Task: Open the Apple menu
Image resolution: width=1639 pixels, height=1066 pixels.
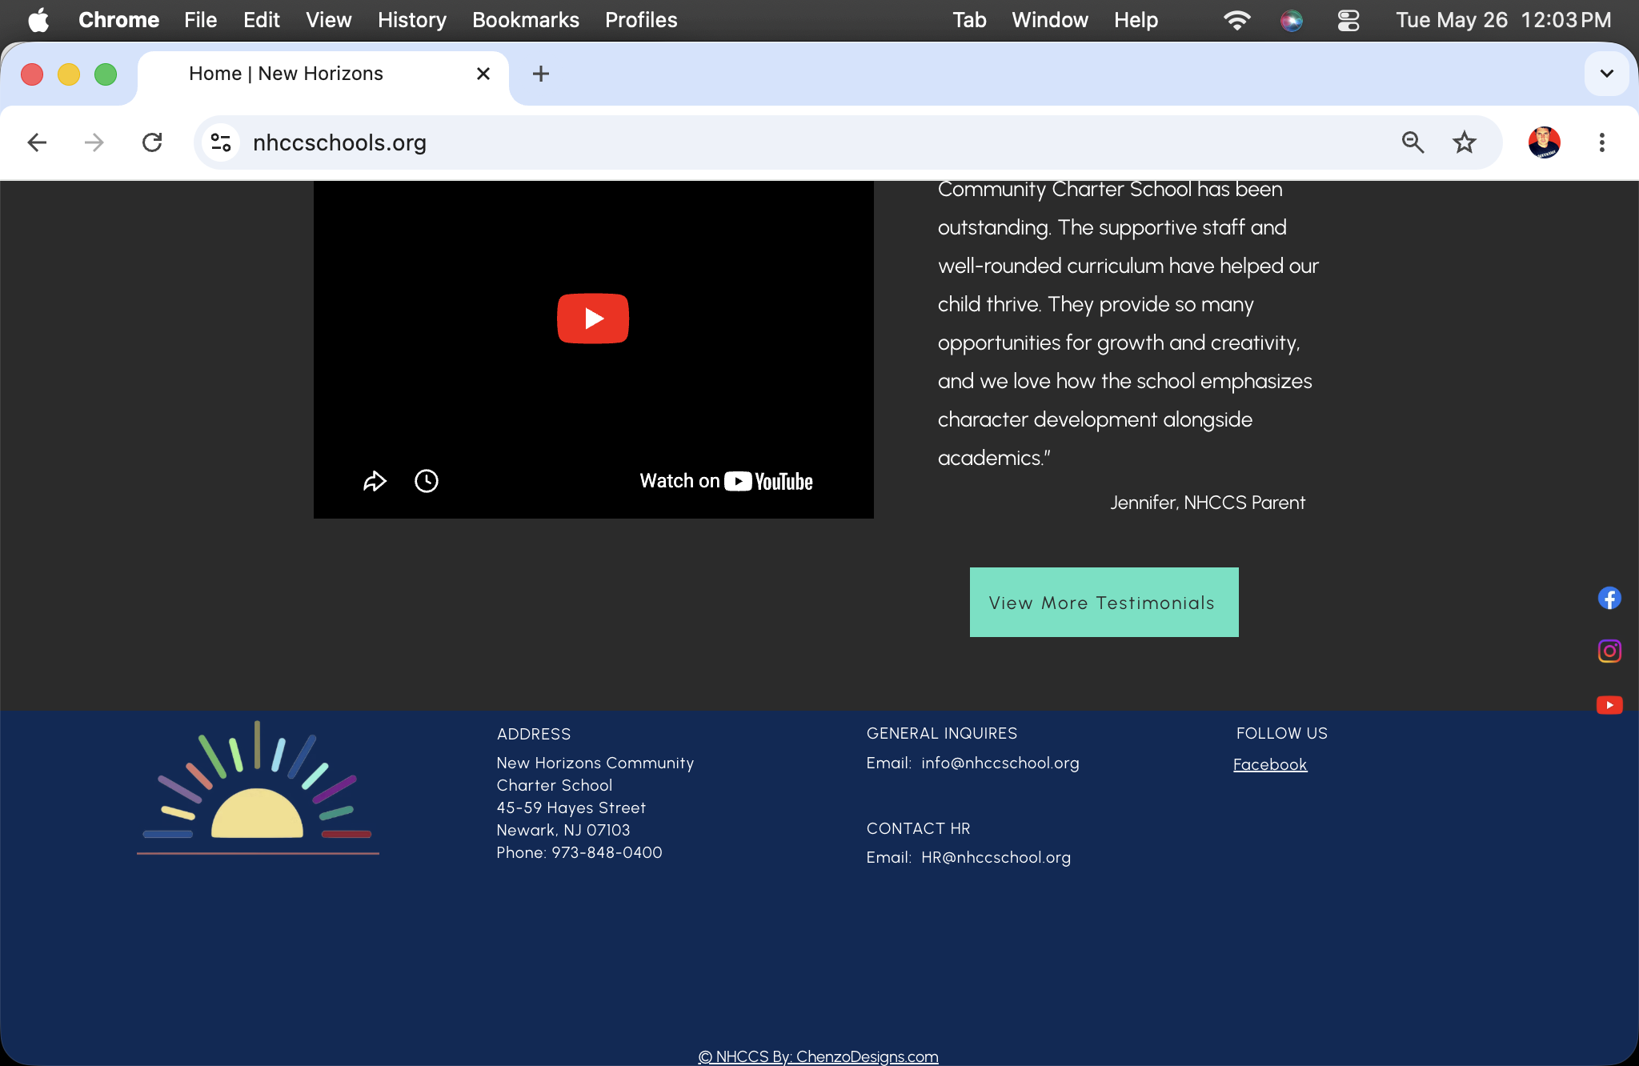Action: pyautogui.click(x=38, y=20)
